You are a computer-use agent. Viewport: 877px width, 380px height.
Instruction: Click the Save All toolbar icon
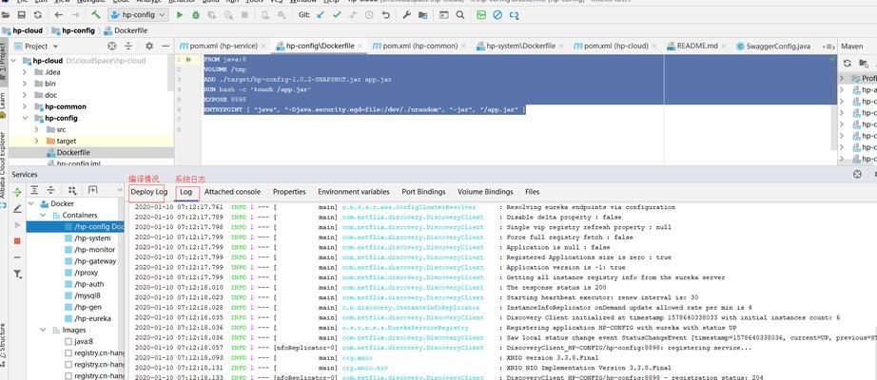click(x=21, y=15)
